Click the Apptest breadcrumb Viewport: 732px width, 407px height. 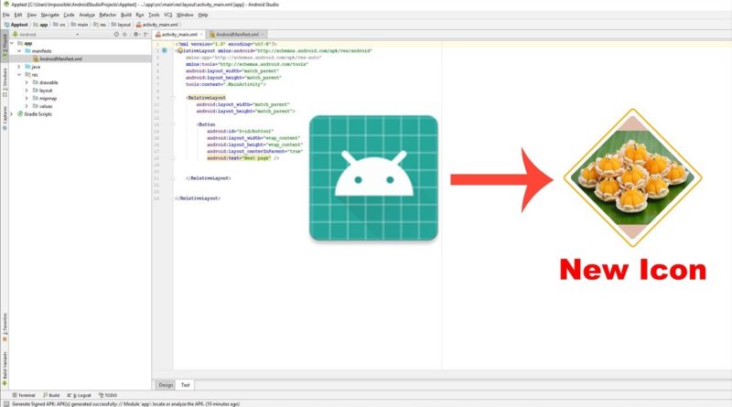[x=16, y=25]
